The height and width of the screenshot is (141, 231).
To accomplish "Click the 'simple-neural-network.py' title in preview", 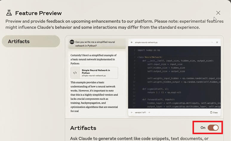I will tap(146, 42).
